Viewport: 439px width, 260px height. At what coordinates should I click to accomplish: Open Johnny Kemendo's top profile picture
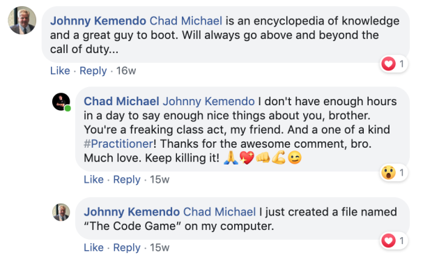point(22,20)
